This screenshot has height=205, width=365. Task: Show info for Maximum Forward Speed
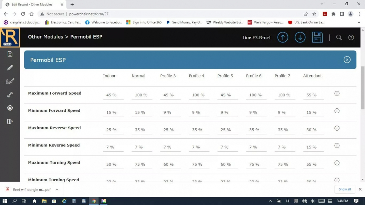(337, 94)
